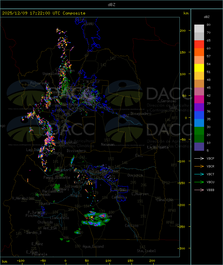Click the VBCP legend label
Screen dimensions: 223x265
tap(210, 158)
